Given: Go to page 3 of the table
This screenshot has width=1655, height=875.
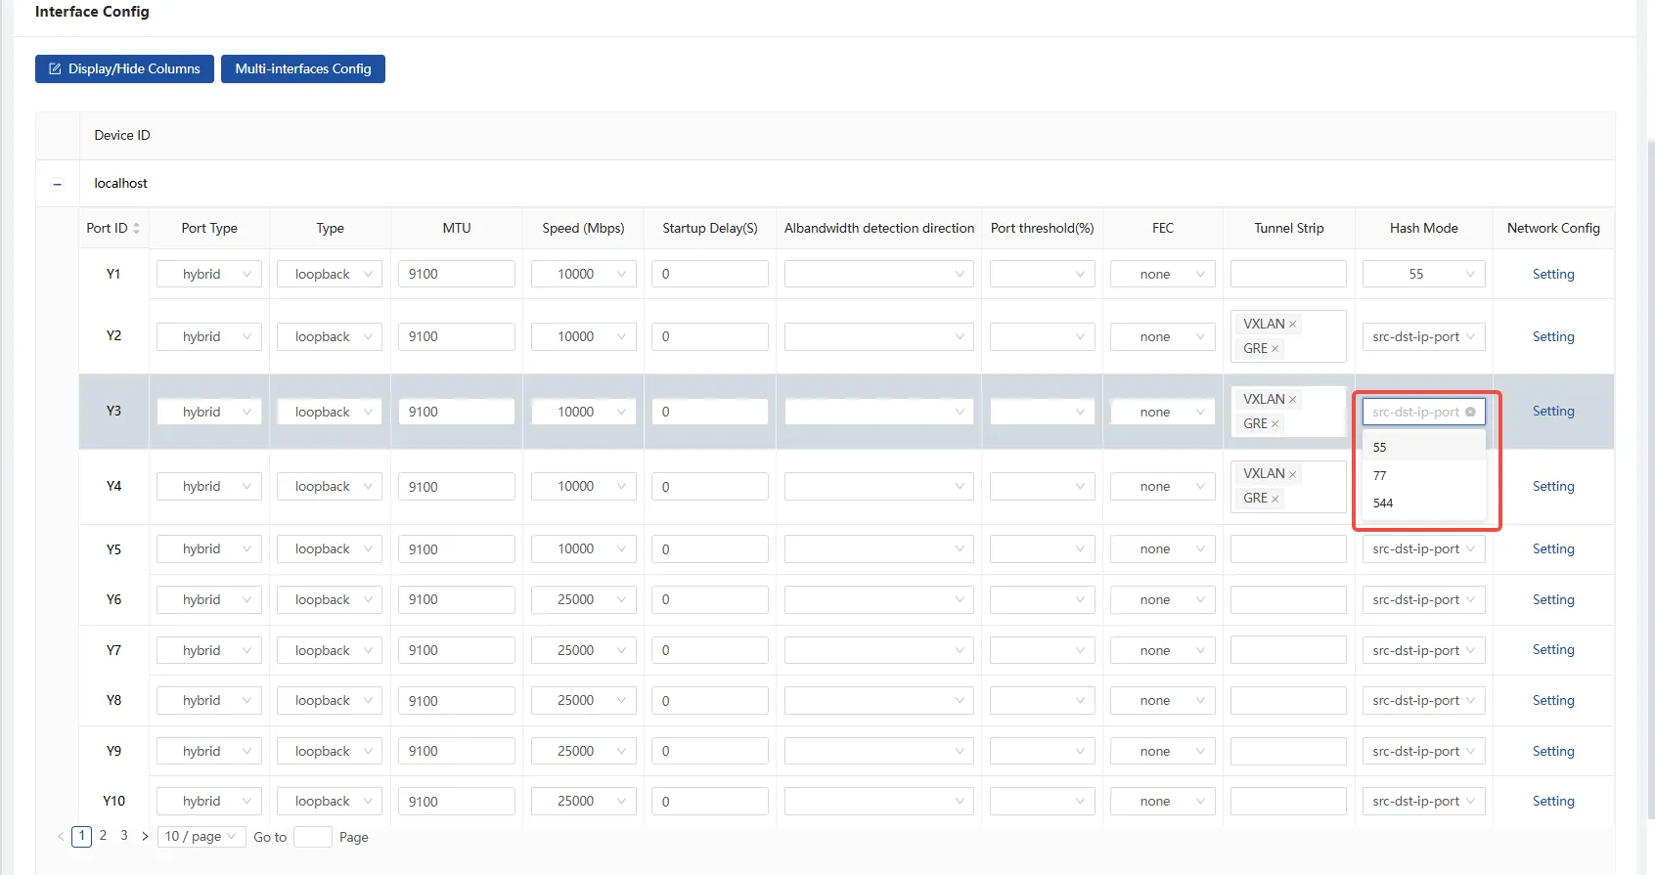Looking at the screenshot, I should tap(124, 836).
